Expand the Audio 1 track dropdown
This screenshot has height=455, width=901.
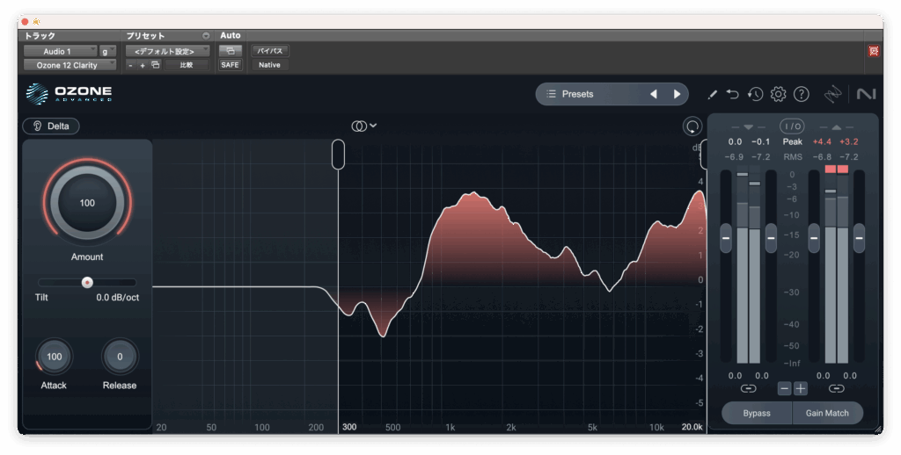tap(59, 51)
